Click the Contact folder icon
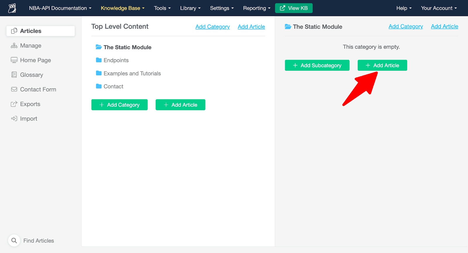 pyautogui.click(x=99, y=86)
